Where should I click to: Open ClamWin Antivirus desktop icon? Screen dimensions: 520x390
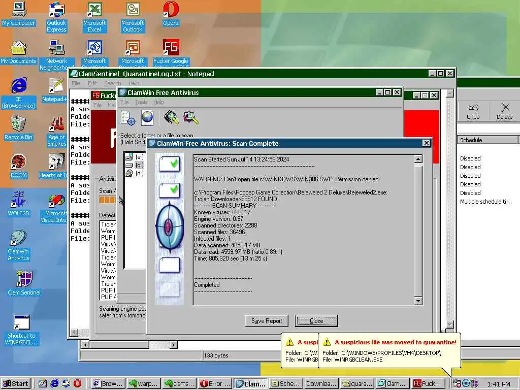click(x=18, y=245)
